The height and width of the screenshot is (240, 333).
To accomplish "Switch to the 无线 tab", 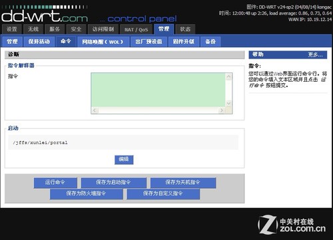I will pos(33,29).
